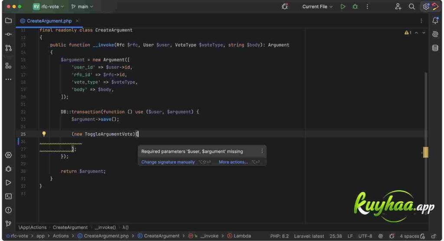Screen dimensions: 444x241
Task: Open the Git tool window
Action: coord(9,224)
